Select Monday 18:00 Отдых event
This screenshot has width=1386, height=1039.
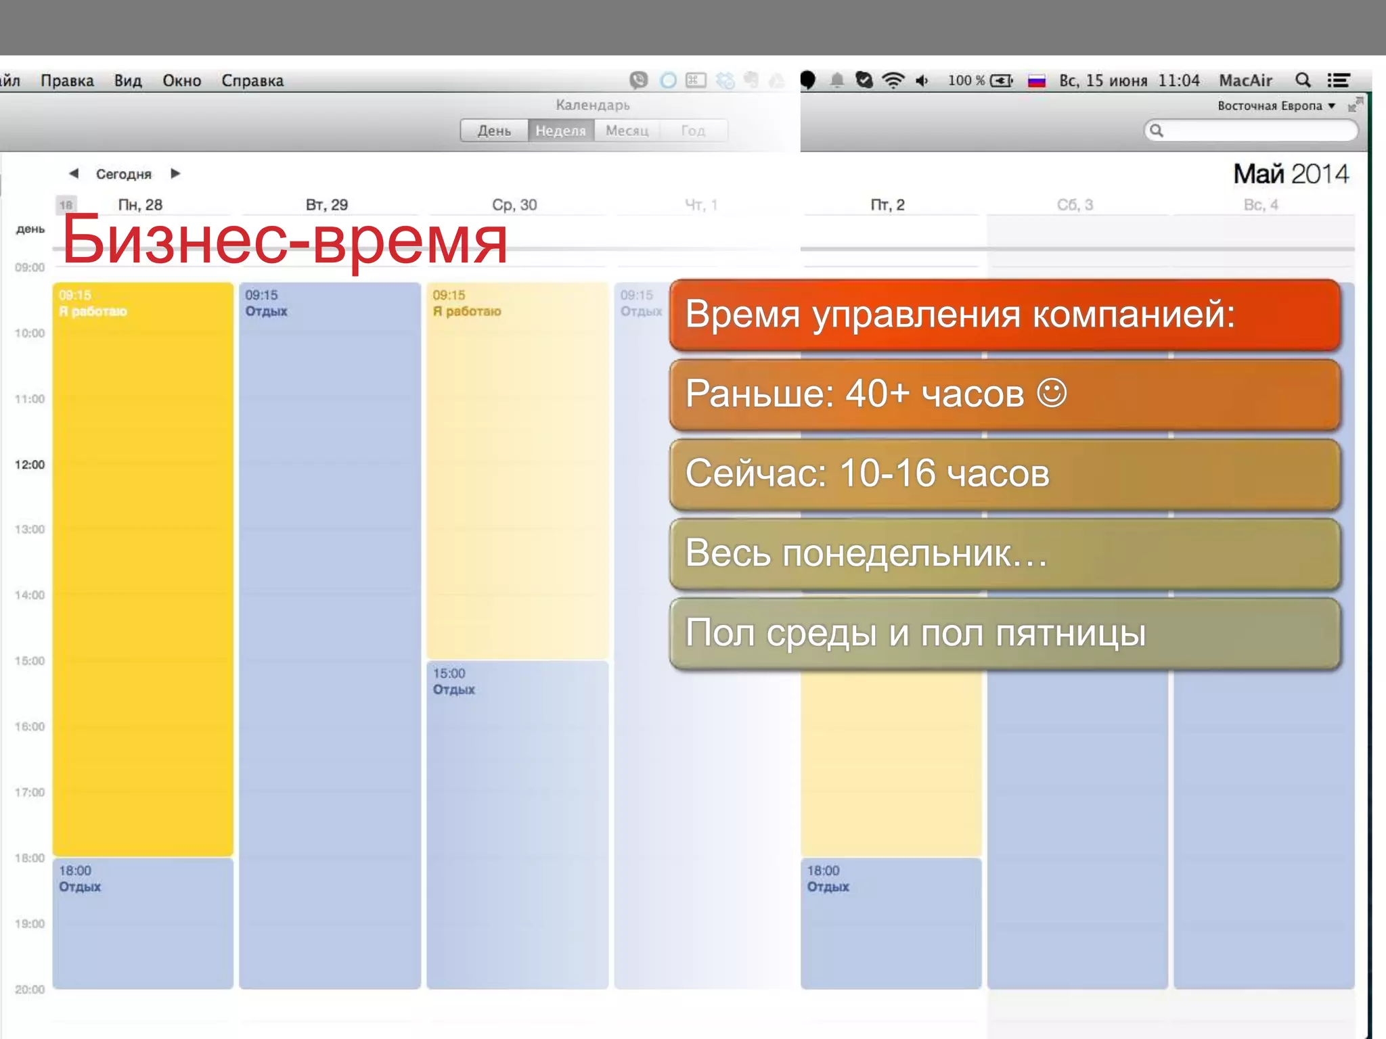[143, 923]
